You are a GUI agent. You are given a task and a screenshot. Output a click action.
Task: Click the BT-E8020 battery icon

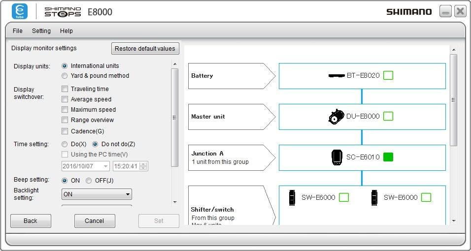point(336,76)
